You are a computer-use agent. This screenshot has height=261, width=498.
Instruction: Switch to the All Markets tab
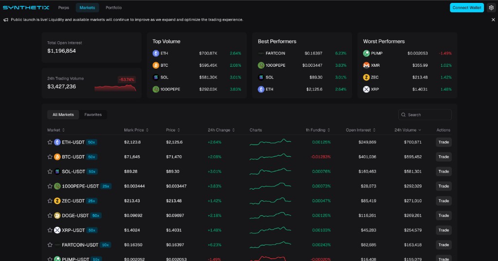tap(63, 115)
